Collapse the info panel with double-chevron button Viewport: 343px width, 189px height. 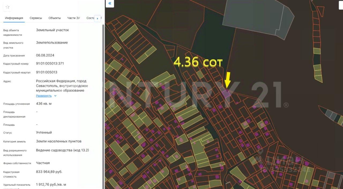tap(110, 3)
